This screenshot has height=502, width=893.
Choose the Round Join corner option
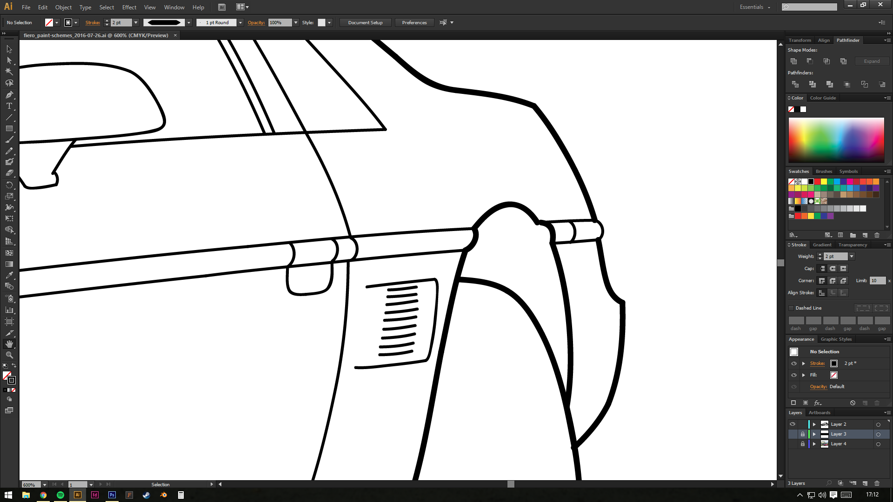(x=833, y=281)
